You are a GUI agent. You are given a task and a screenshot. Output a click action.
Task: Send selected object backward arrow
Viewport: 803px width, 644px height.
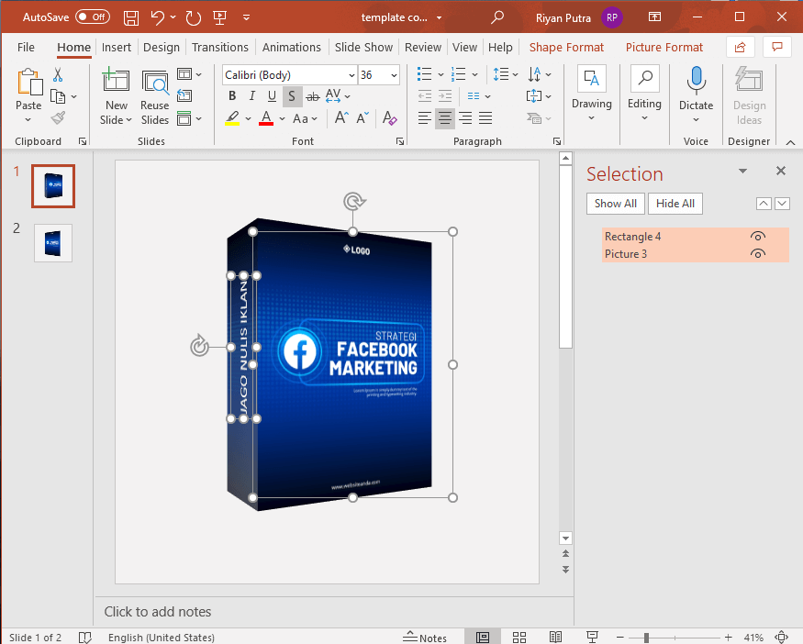782,204
